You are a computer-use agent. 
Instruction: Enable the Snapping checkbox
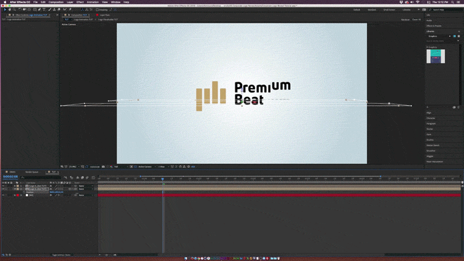pyautogui.click(x=97, y=10)
